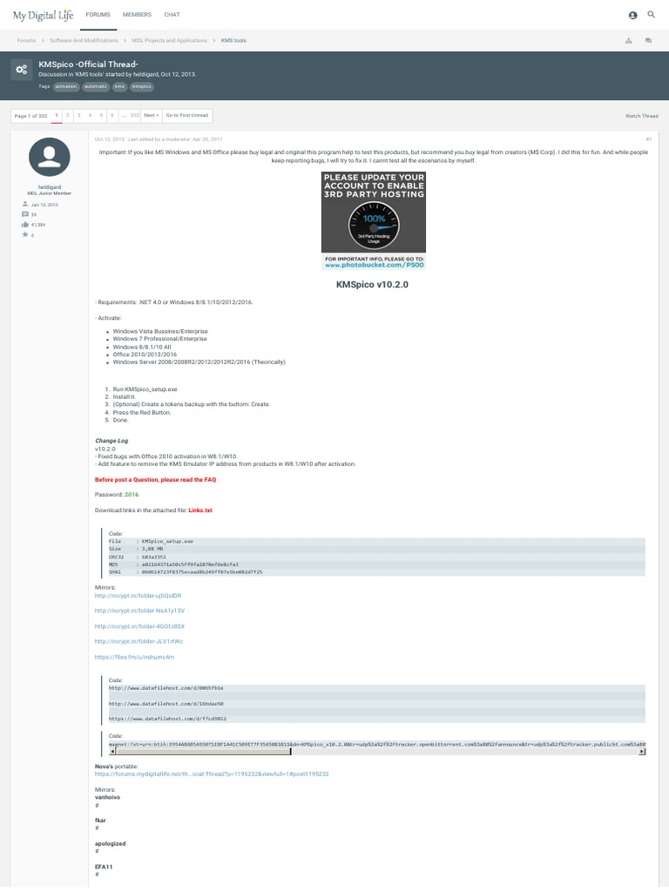Go to the My Digital Life logo home

[x=44, y=16]
